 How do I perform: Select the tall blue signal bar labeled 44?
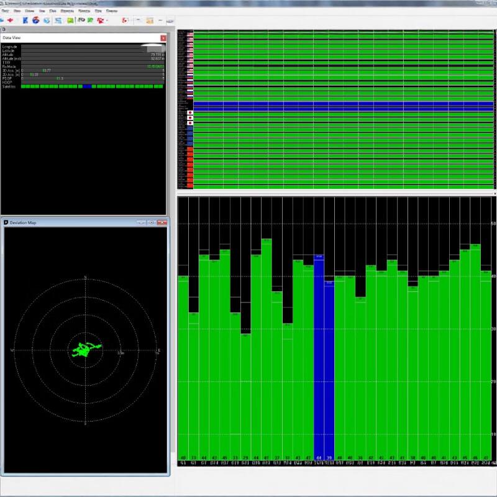tap(319, 357)
